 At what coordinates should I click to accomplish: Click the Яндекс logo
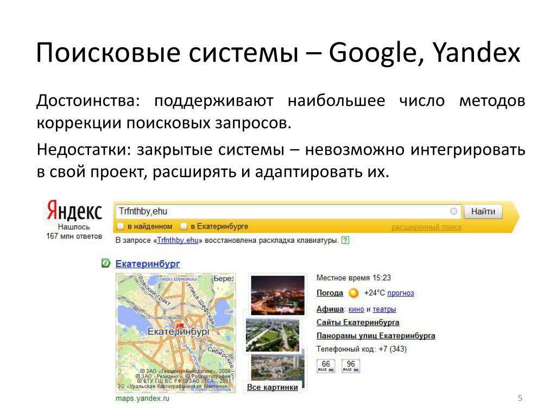tap(75, 211)
